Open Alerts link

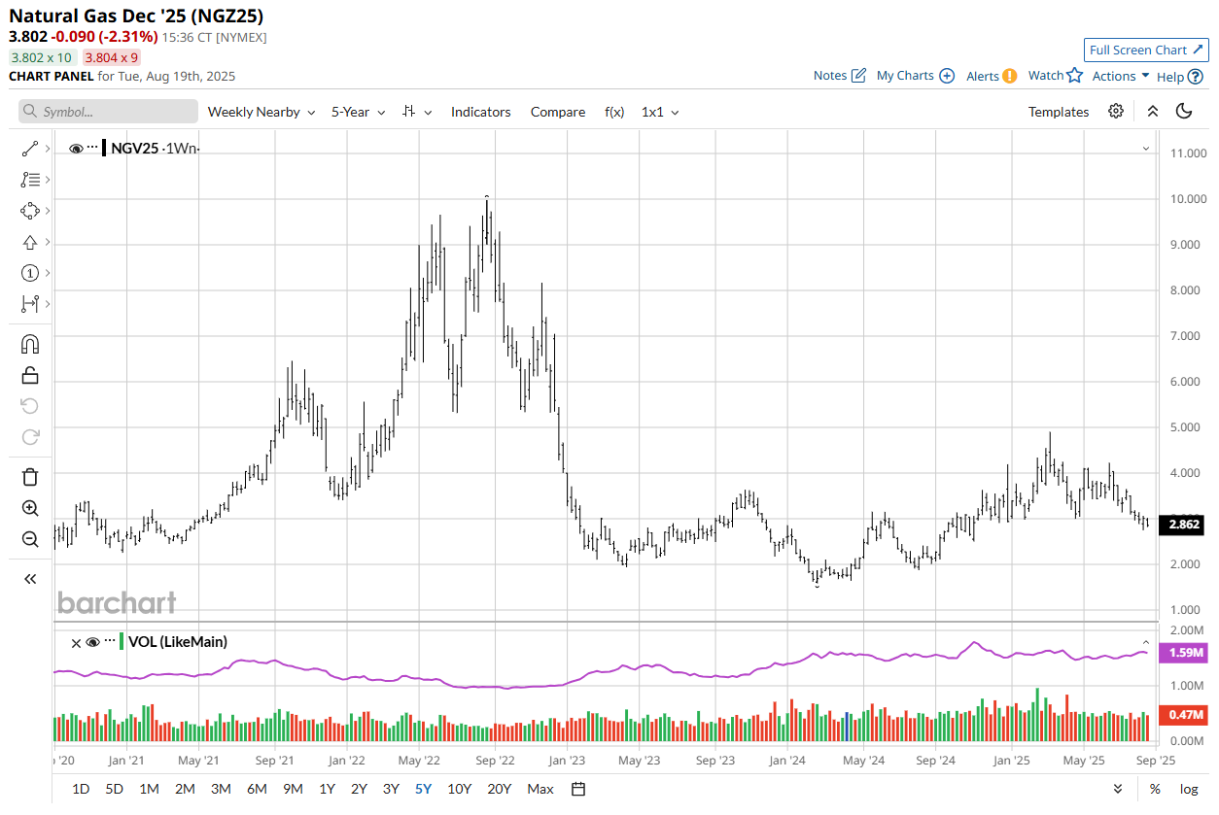[992, 76]
